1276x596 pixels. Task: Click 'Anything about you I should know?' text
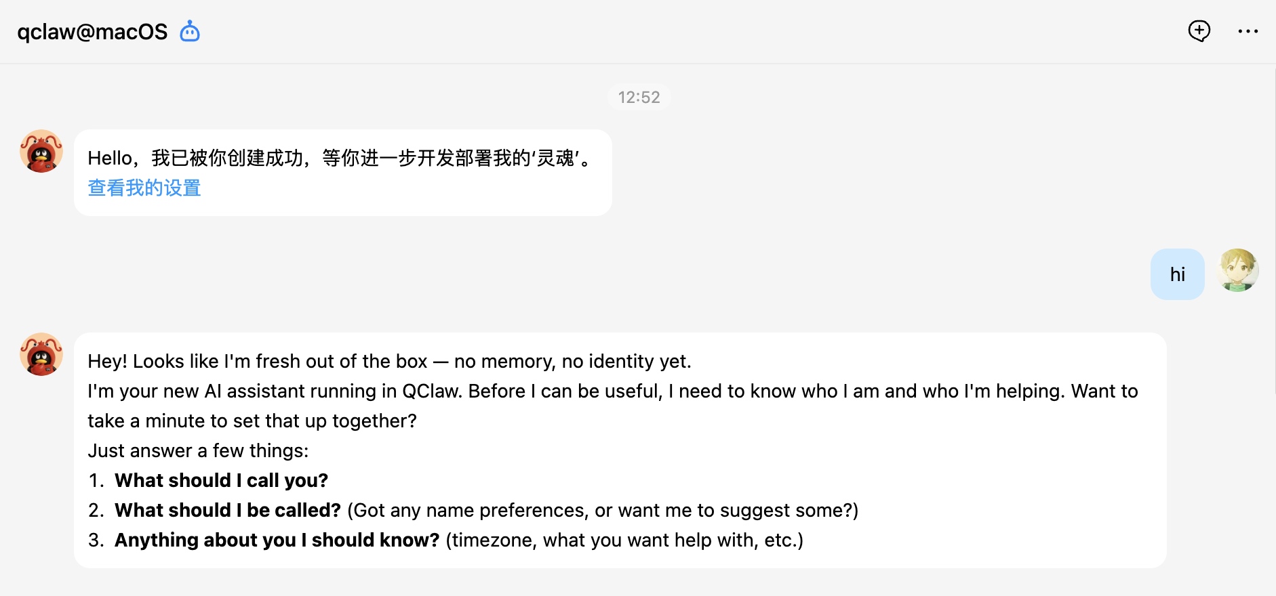coord(277,540)
